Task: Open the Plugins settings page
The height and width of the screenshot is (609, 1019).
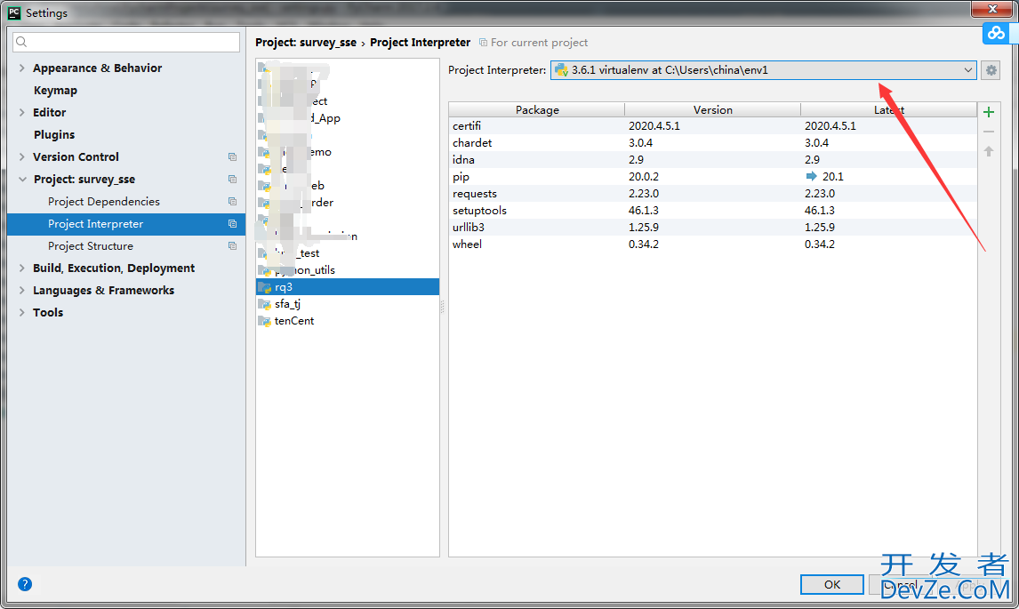Action: pyautogui.click(x=54, y=134)
